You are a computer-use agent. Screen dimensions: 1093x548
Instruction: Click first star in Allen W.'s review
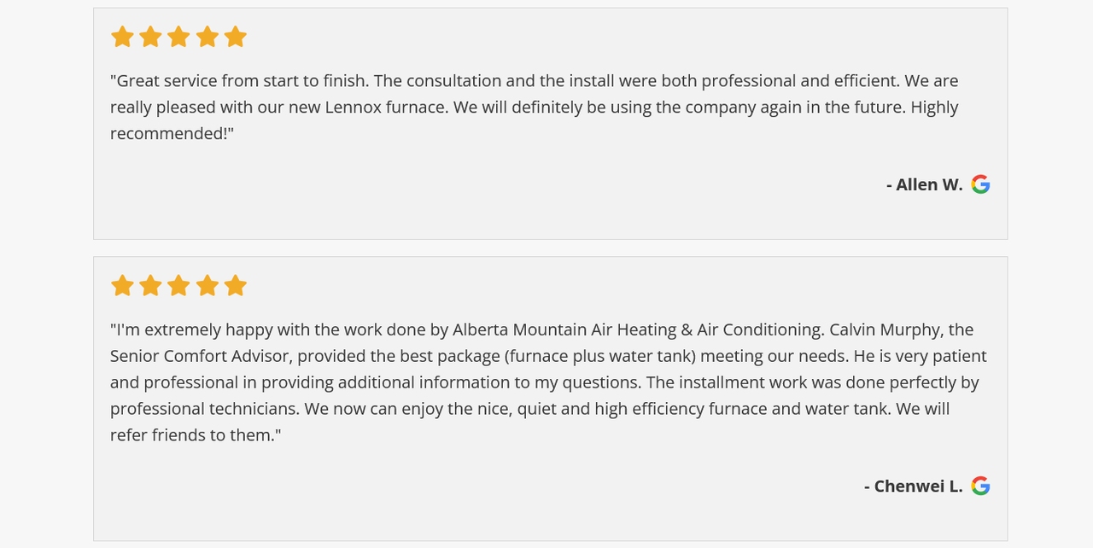point(122,37)
